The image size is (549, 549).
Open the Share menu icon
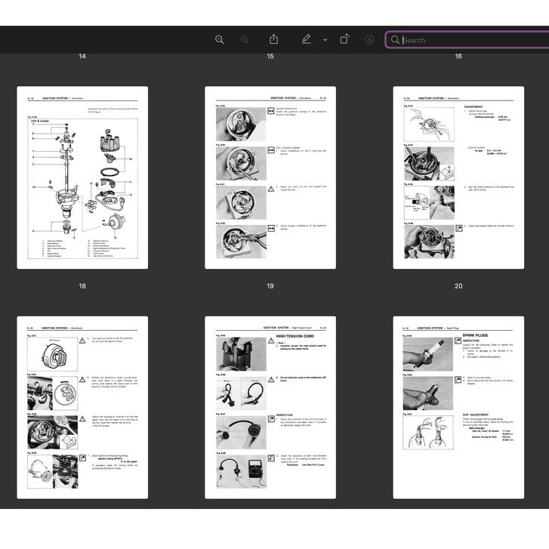(x=274, y=39)
